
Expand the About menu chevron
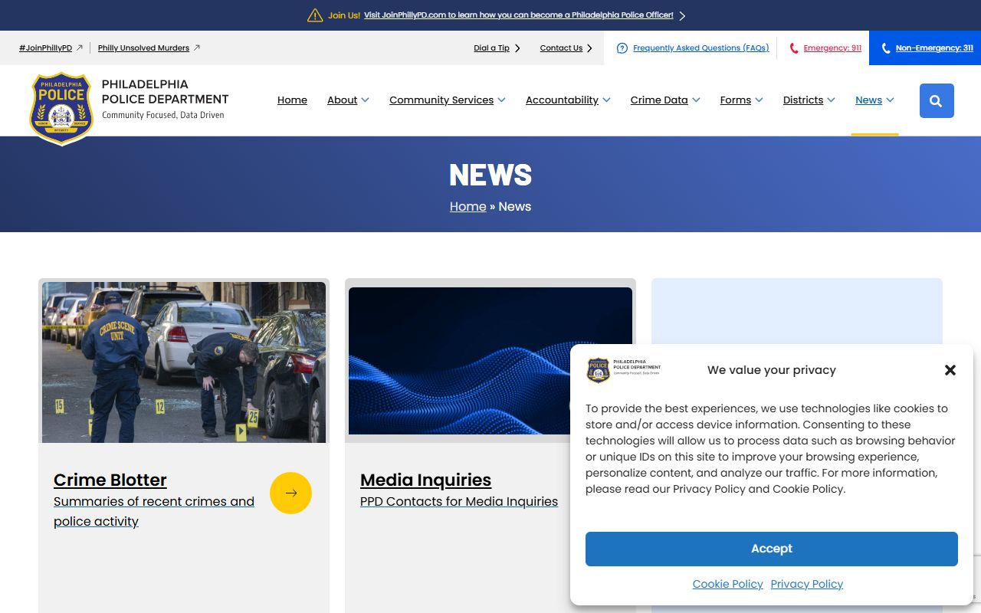(x=365, y=100)
